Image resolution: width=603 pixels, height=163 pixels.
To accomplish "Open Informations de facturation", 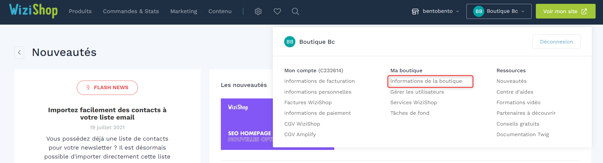I will point(319,81).
